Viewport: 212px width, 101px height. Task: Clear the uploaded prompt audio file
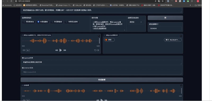[99, 36]
